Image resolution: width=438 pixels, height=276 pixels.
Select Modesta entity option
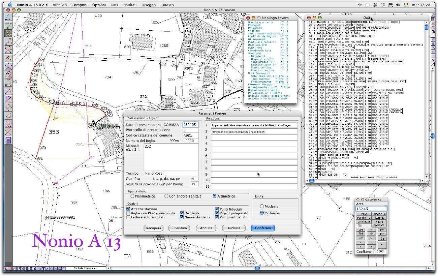(262, 206)
